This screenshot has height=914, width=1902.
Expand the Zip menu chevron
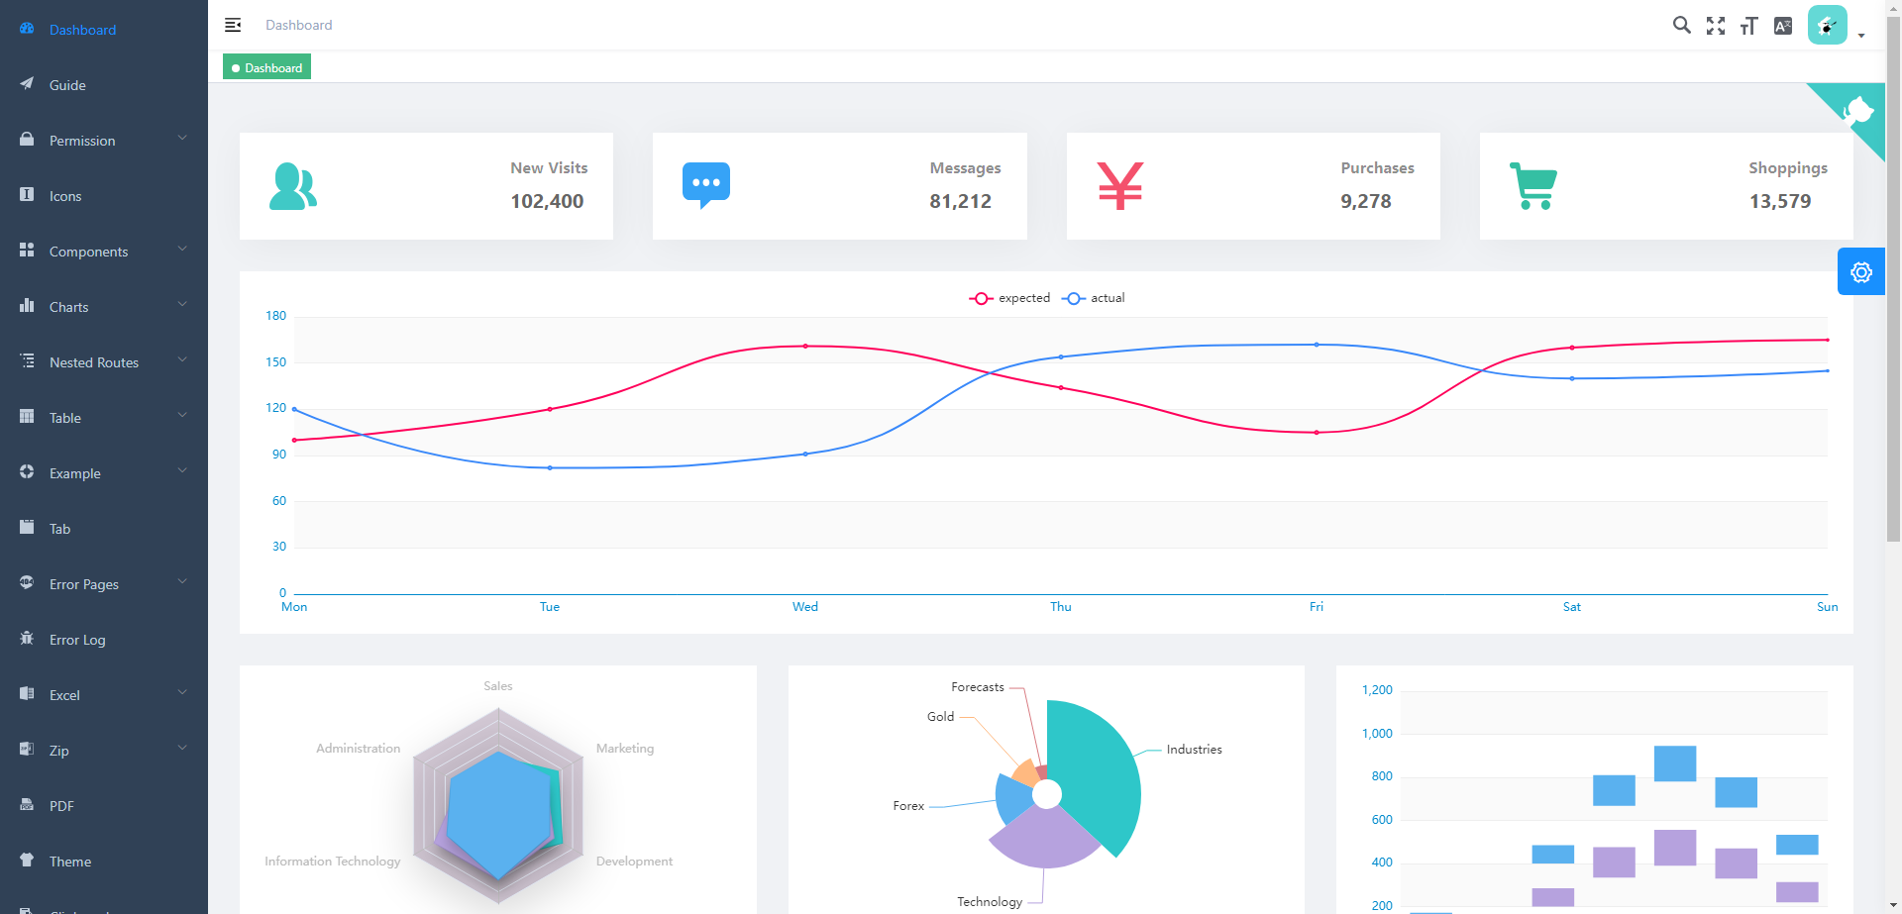(182, 749)
